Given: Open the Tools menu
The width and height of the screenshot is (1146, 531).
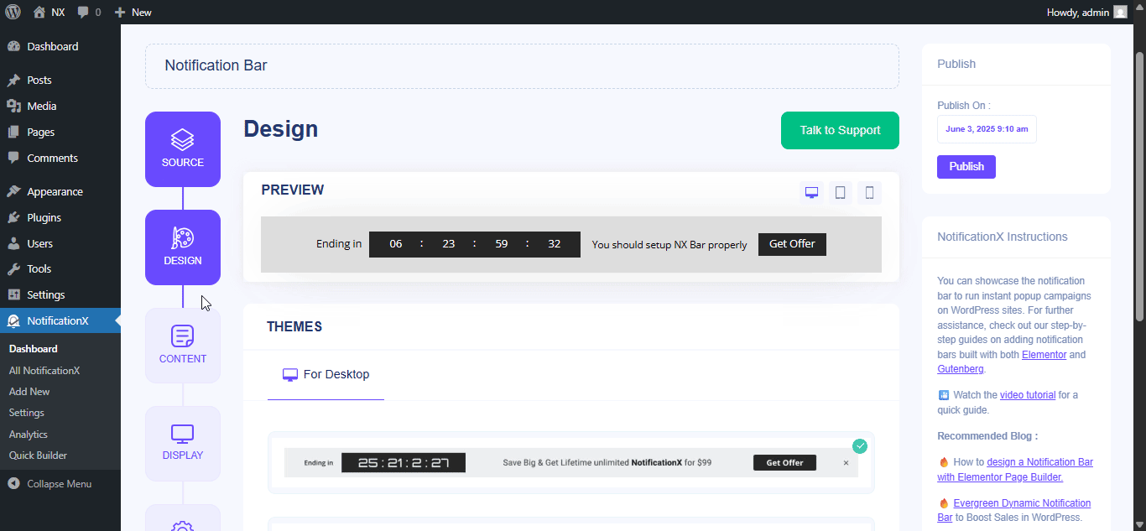Looking at the screenshot, I should click(x=60, y=268).
